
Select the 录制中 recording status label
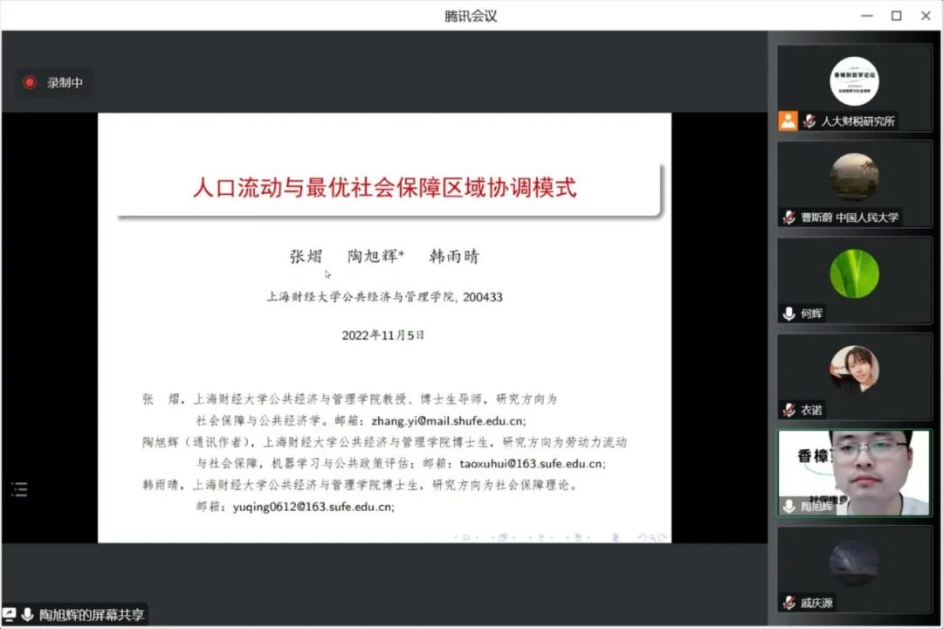point(65,82)
